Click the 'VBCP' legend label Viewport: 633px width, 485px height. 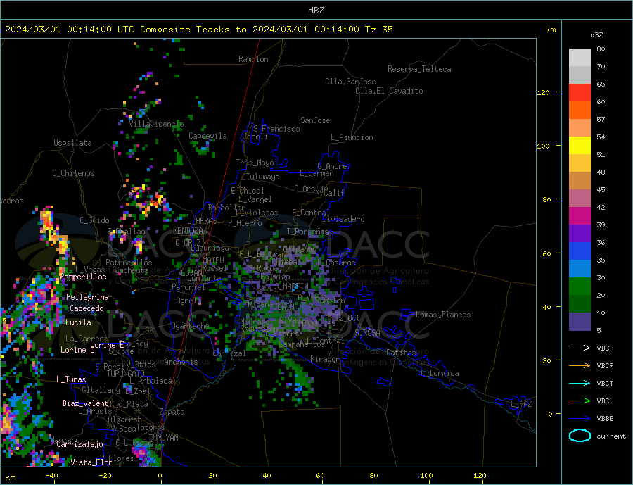(605, 348)
